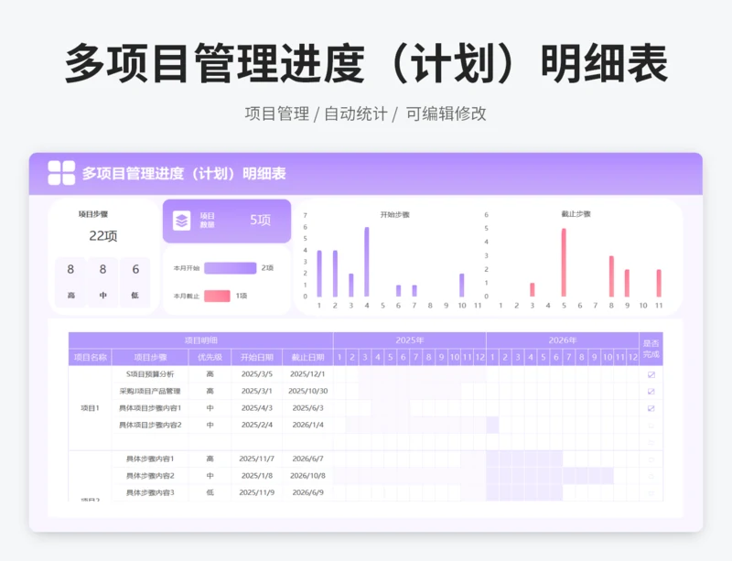Screen dimensions: 732x561
Task: Toggle completion checkbox for 采购J项目产品管理 row
Action: pyautogui.click(x=651, y=392)
